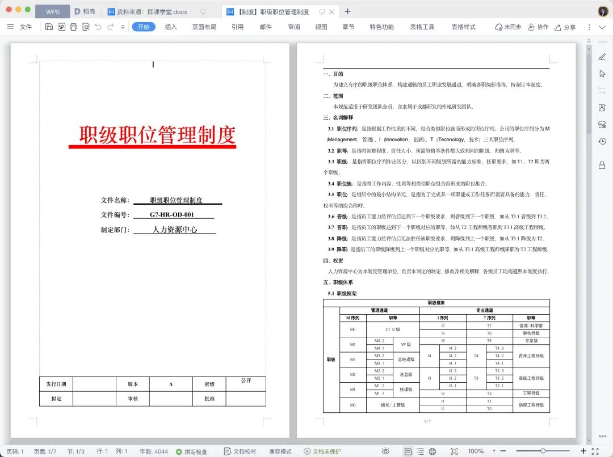Screen dimensions: 613x457
Task: Open the document check panel icon in sidebar
Action: (x=602, y=125)
